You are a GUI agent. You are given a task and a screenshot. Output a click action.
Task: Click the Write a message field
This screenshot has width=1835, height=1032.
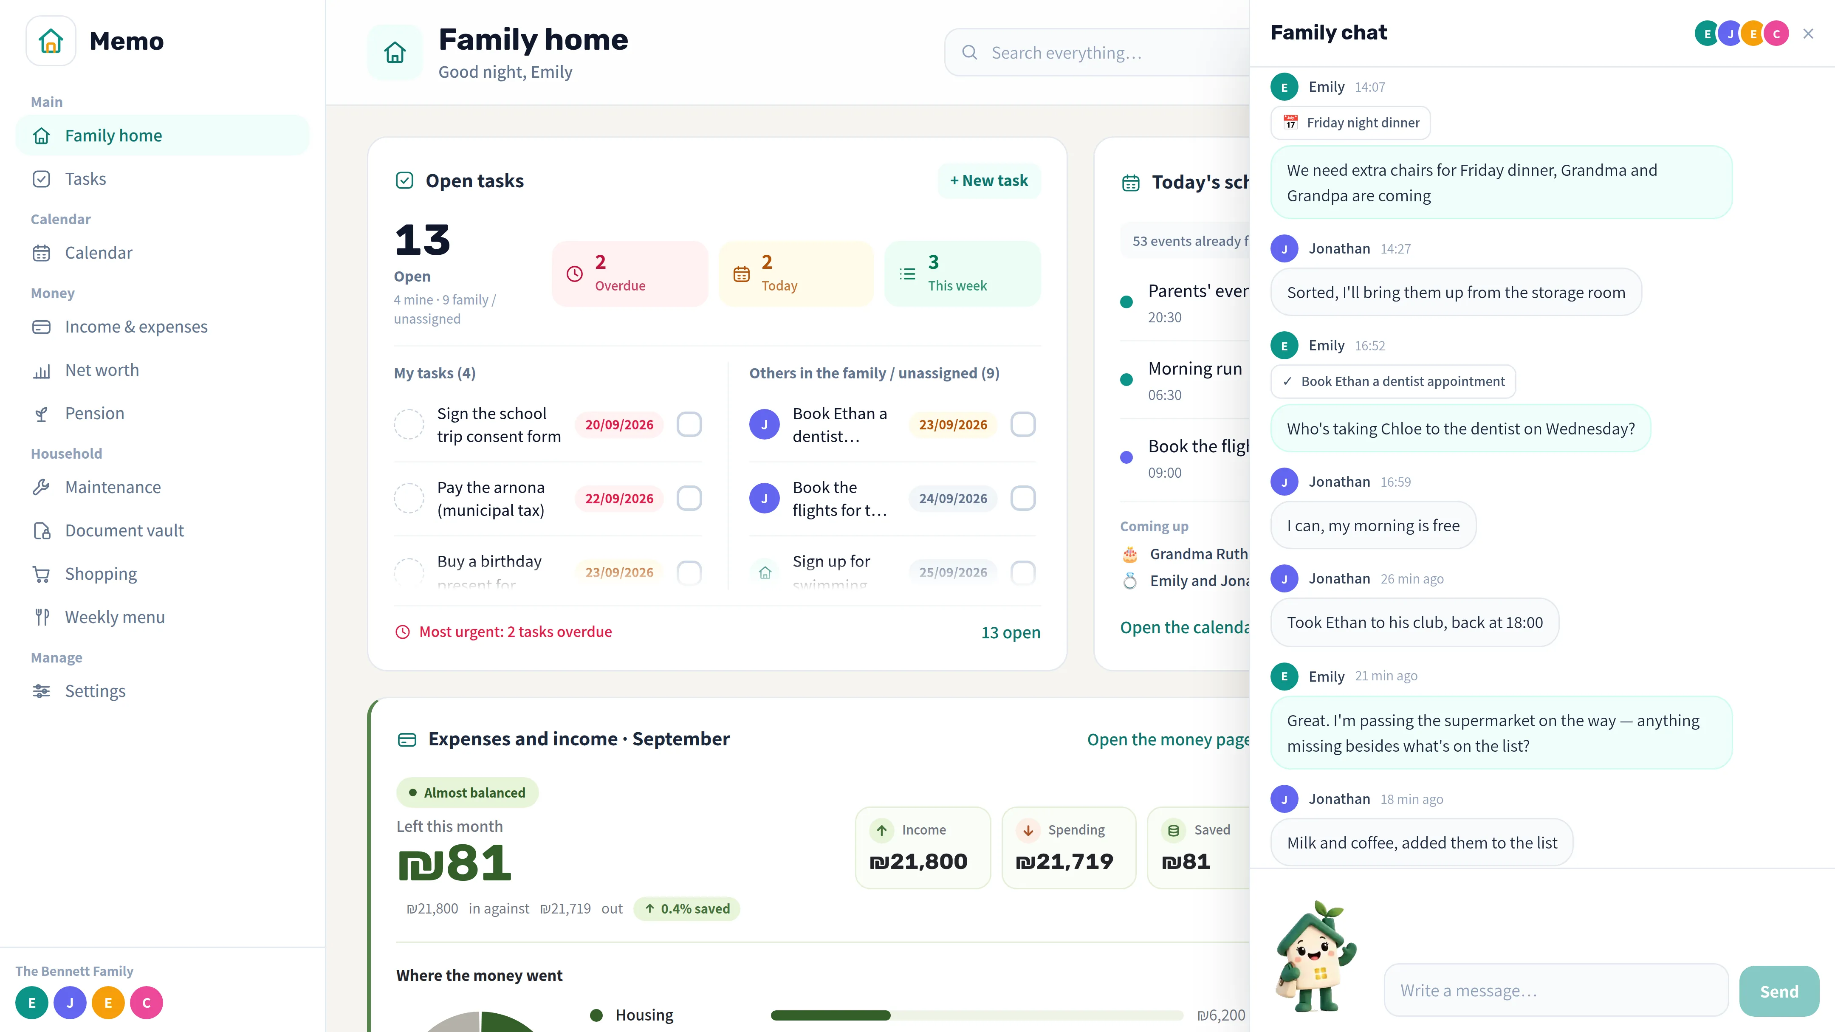click(x=1556, y=991)
